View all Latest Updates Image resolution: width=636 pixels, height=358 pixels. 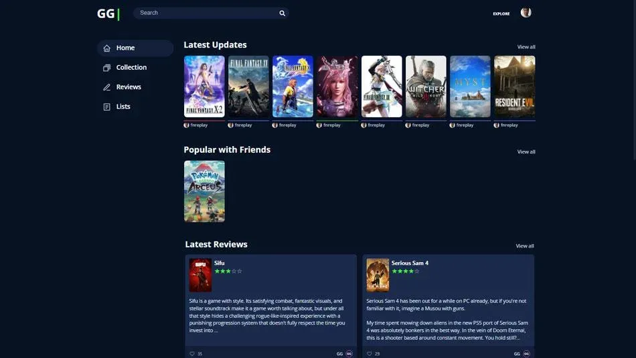pos(526,47)
